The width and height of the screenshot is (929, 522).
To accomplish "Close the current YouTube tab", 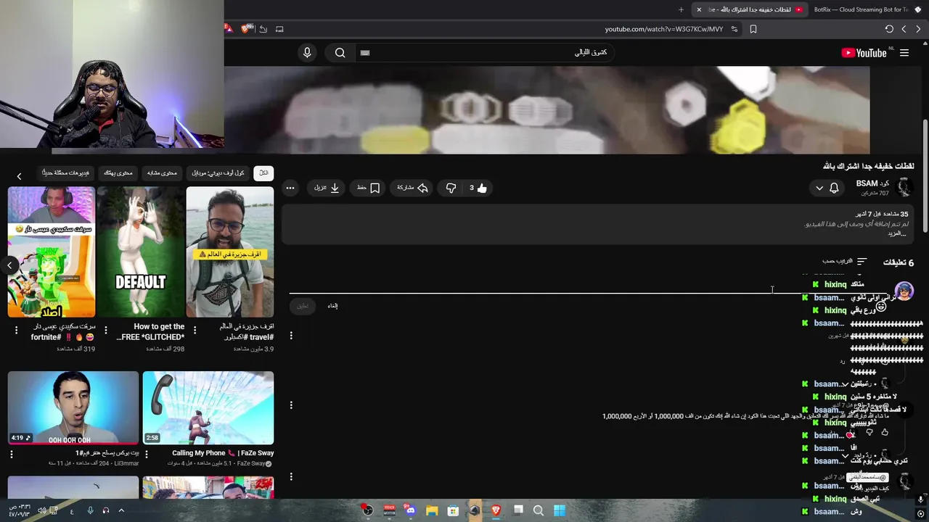I will 699,9.
